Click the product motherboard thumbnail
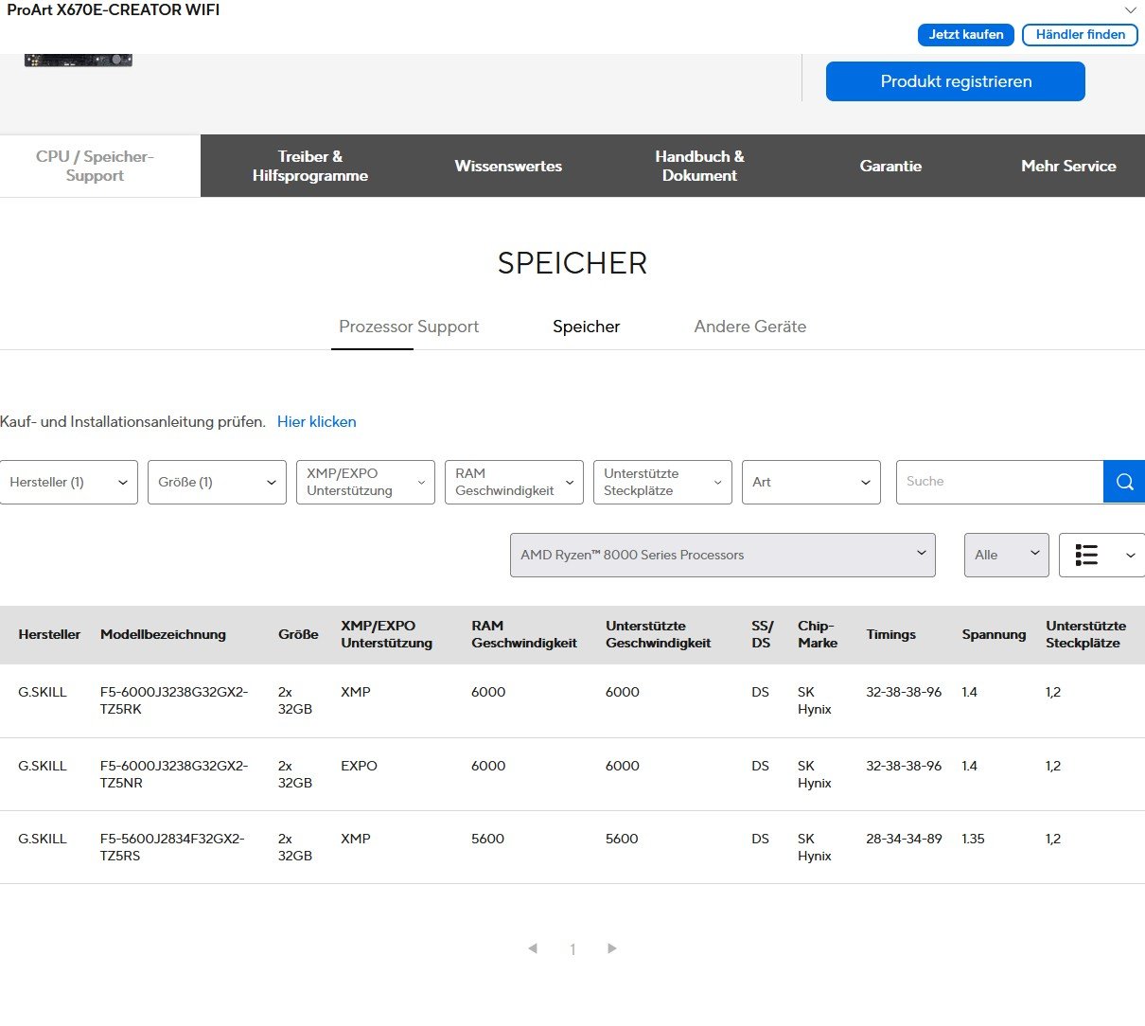Viewport: 1145px width, 1026px height. [79, 60]
